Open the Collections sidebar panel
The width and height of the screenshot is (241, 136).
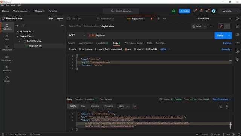click(x=7, y=27)
